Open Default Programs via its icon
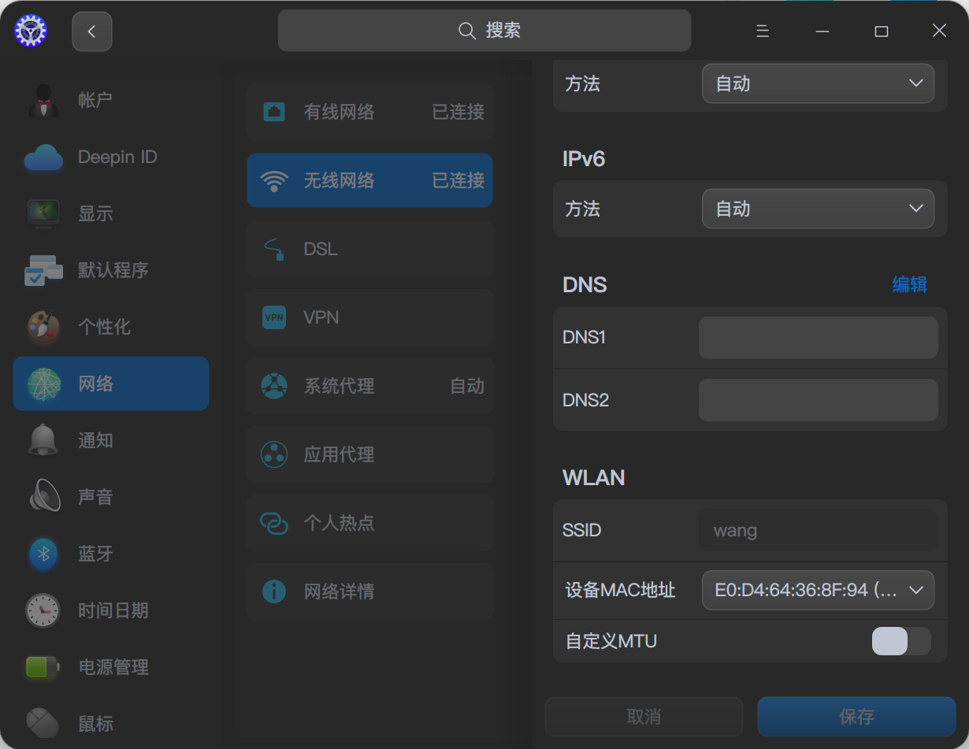This screenshot has height=749, width=969. click(x=43, y=270)
